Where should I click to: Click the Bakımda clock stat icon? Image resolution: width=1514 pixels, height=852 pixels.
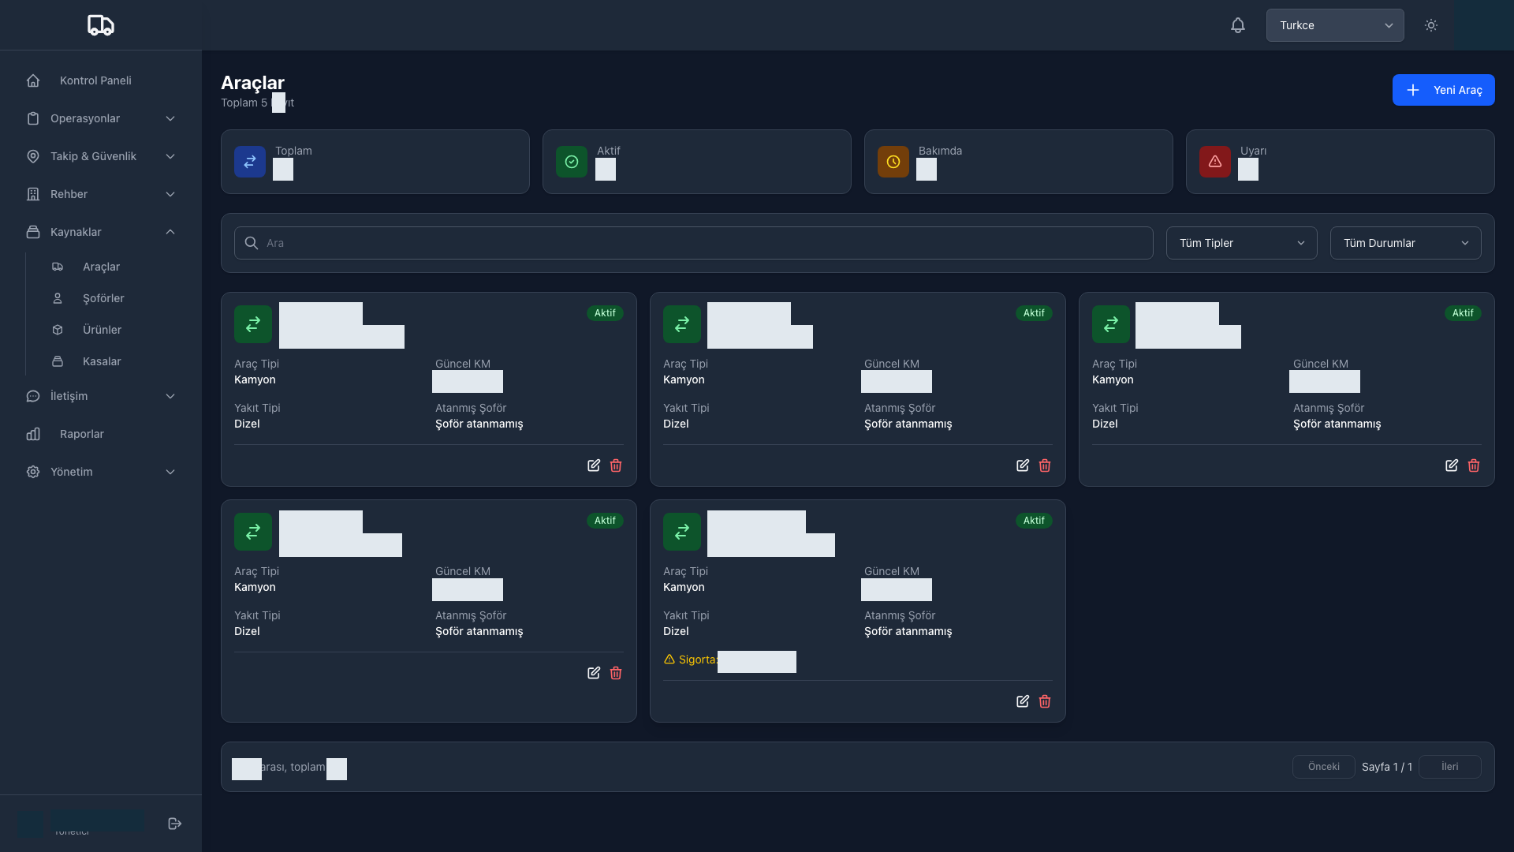tap(893, 162)
